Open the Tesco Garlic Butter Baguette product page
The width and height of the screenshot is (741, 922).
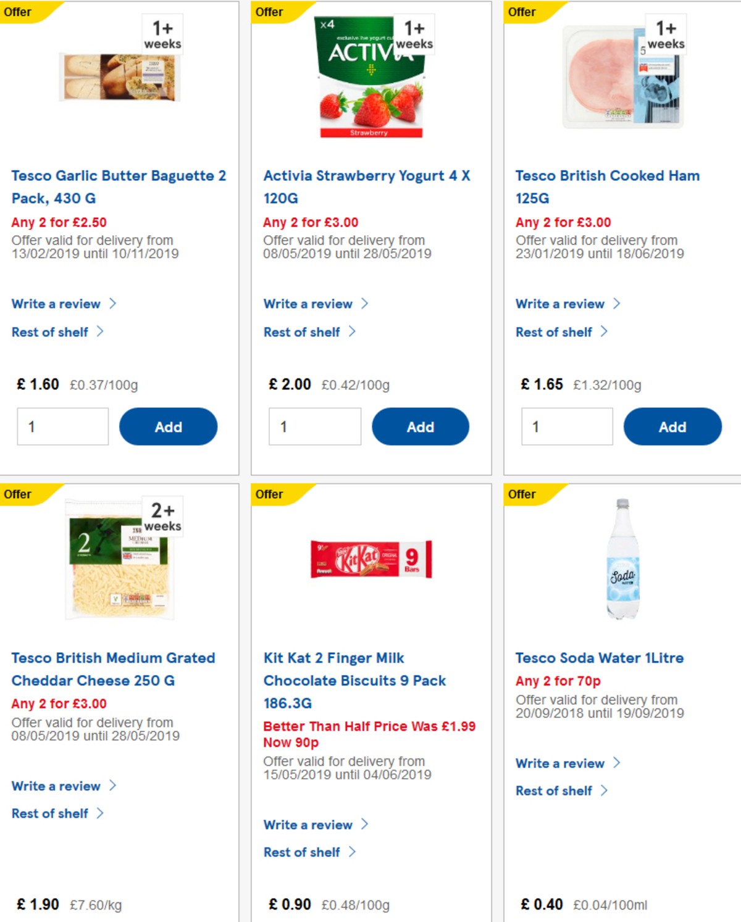tap(119, 186)
